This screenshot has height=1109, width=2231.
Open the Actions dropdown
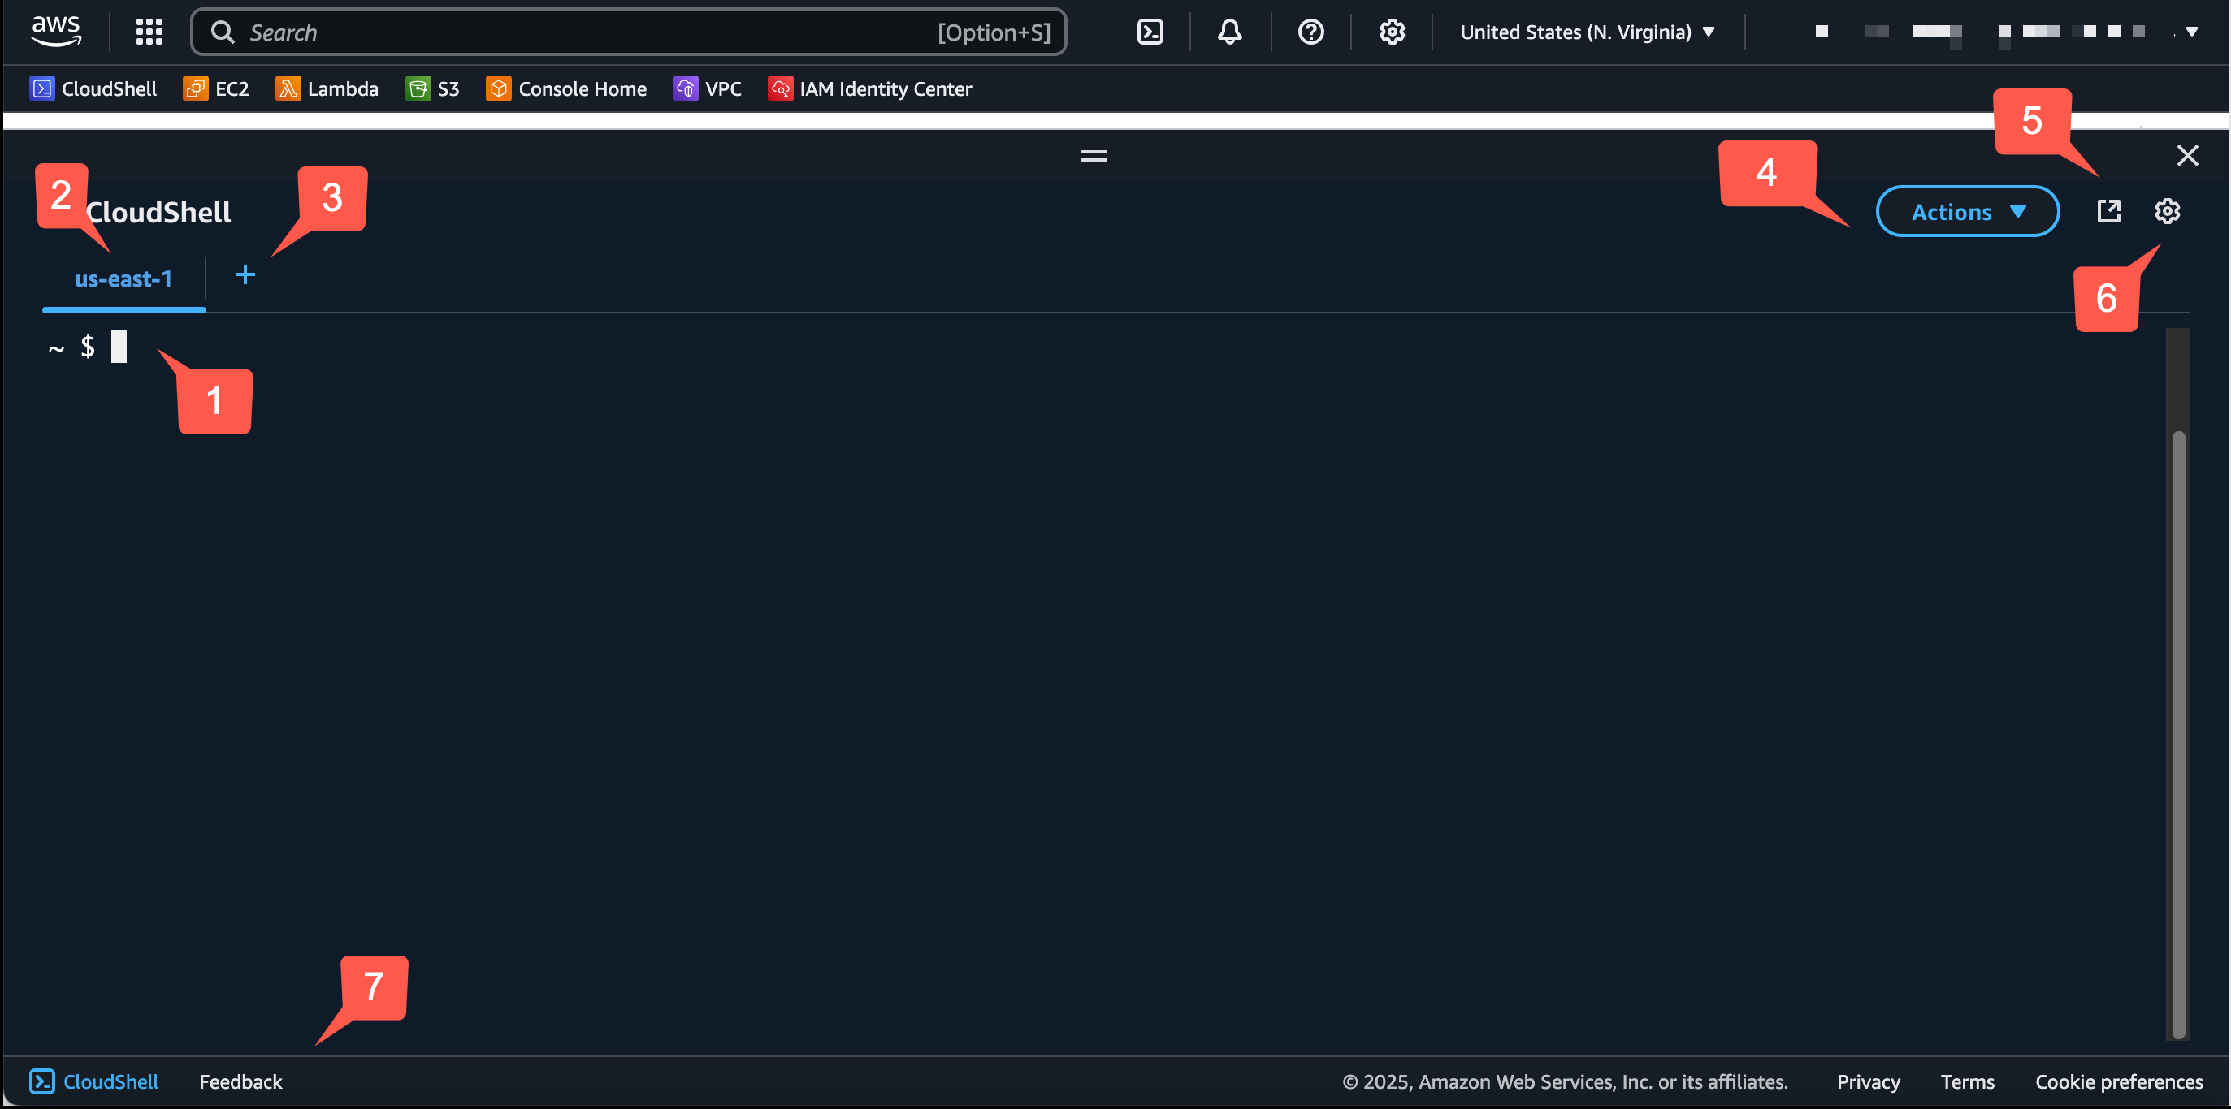[1967, 210]
